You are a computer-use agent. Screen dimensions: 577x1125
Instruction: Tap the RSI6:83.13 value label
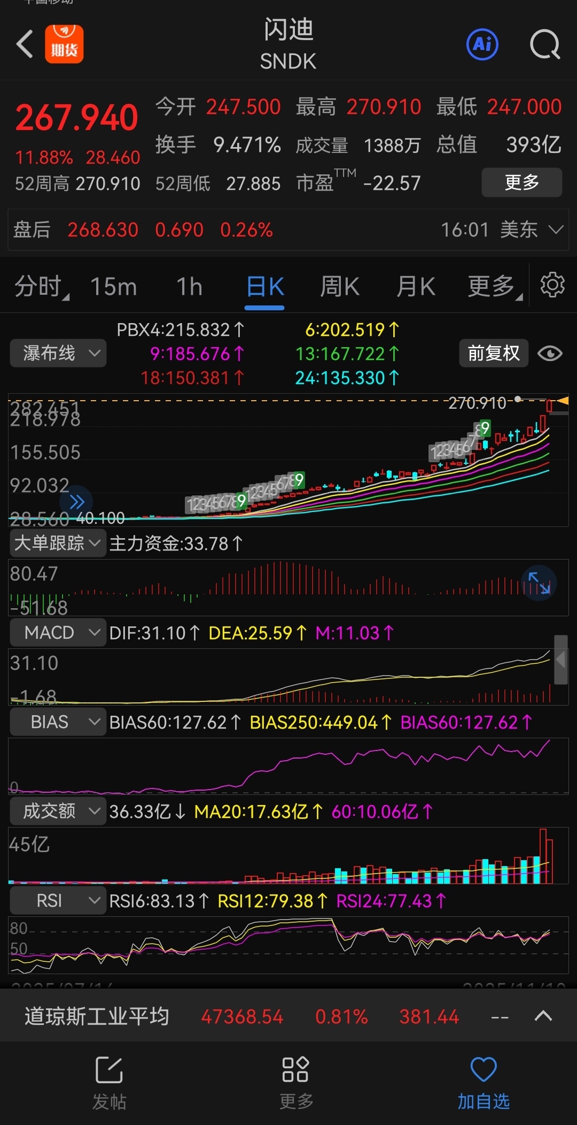click(159, 901)
